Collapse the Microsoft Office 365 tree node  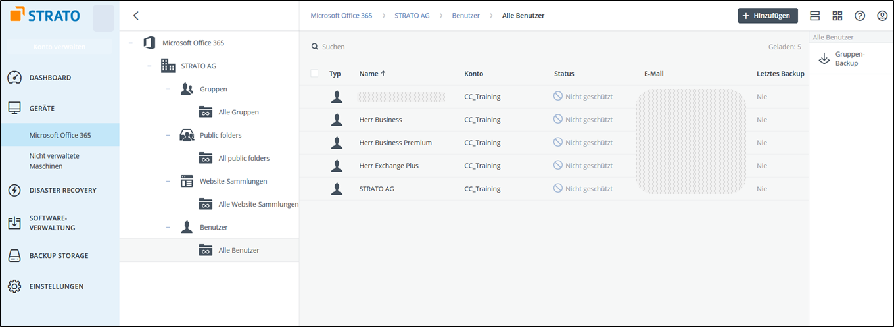point(131,43)
